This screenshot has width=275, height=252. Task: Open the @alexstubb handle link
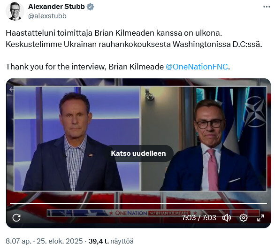(47, 16)
